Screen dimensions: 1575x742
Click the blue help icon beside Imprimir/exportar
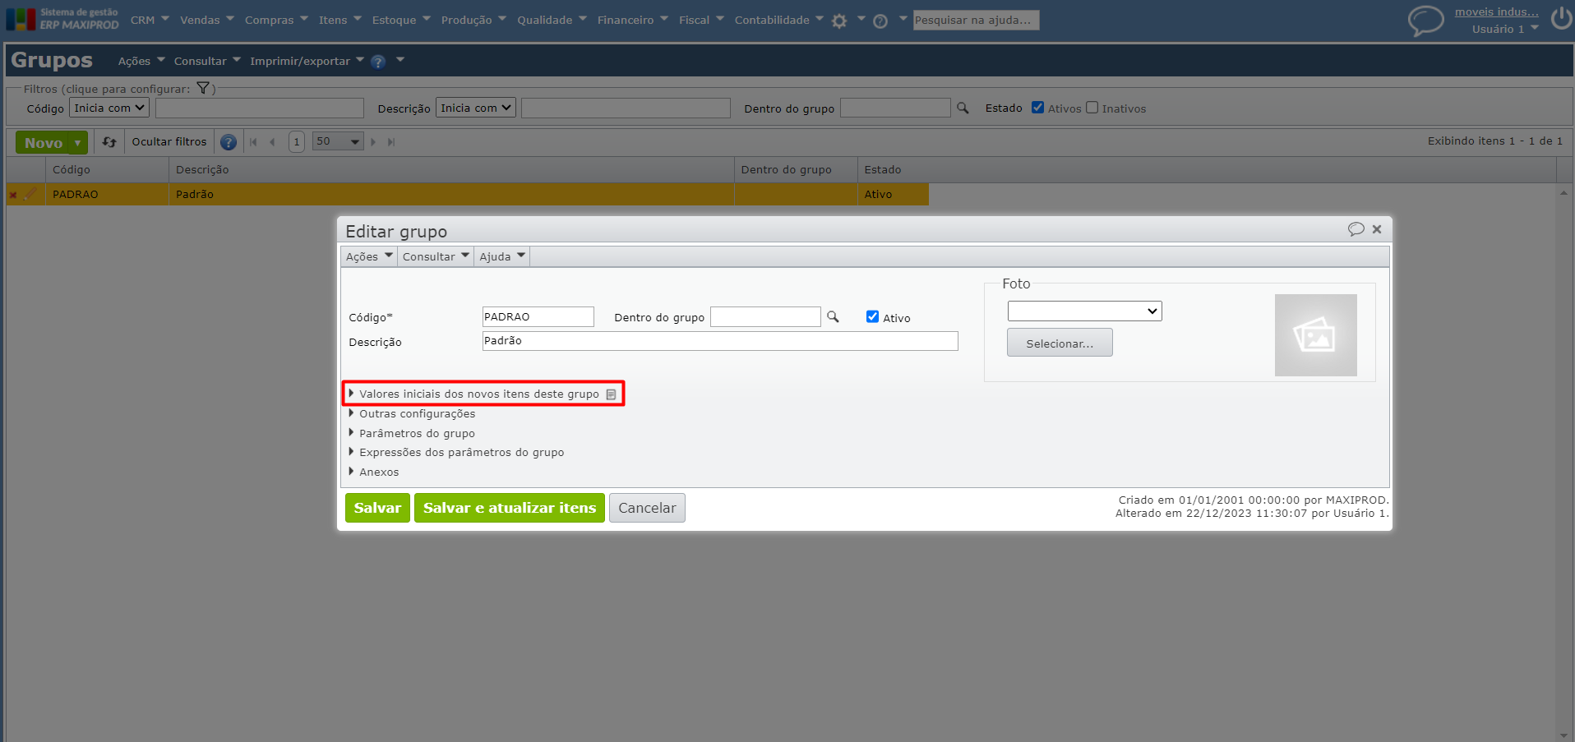[x=378, y=62]
